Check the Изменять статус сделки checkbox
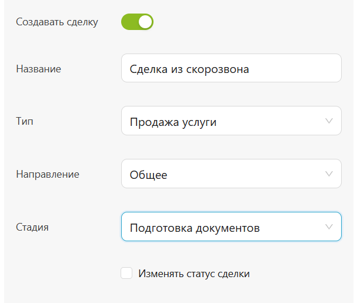This screenshot has width=357, height=303. point(126,274)
